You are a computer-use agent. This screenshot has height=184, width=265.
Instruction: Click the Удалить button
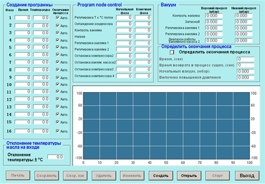coord(104,175)
